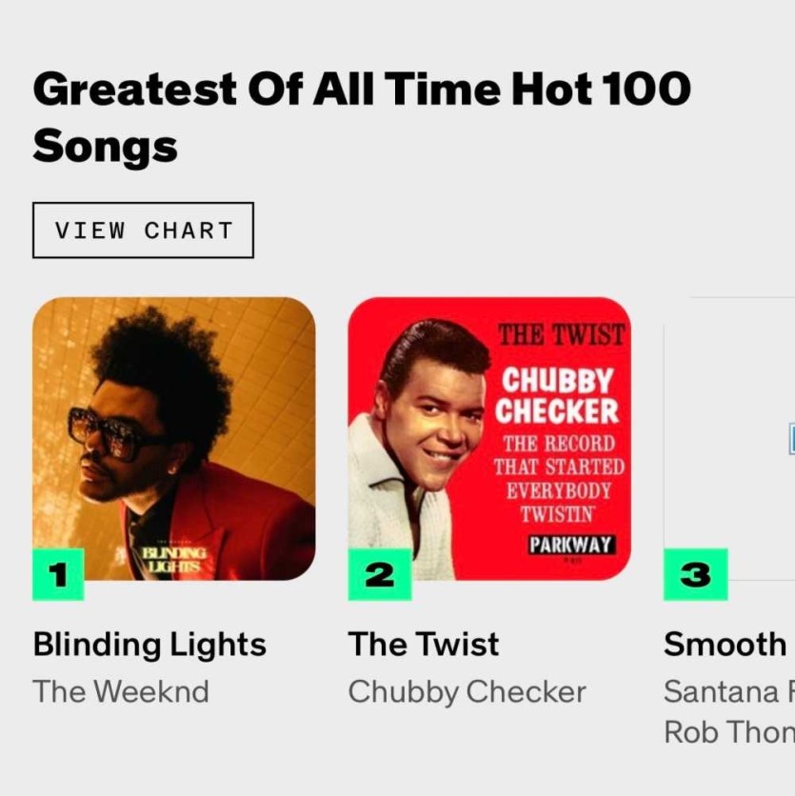Screen dimensions: 795x796
Task: Click the small broken-image icon on third card
Action: tap(791, 438)
